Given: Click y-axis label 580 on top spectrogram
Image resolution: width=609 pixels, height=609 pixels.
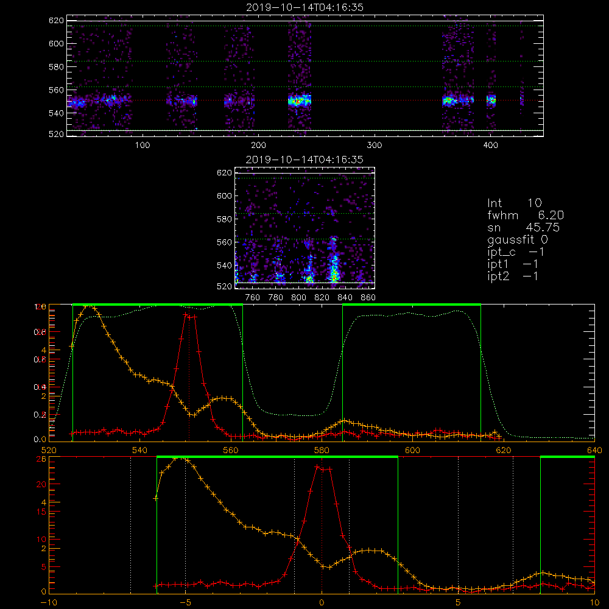Looking at the screenshot, I should pos(56,67).
